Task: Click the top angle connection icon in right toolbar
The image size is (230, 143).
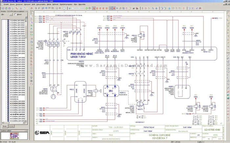Action: [x=228, y=13]
